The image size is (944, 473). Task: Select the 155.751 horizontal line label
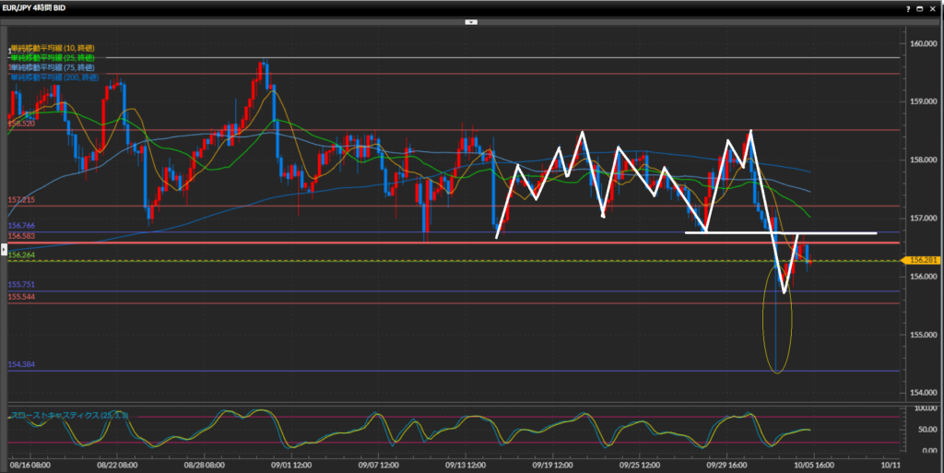[21, 286]
